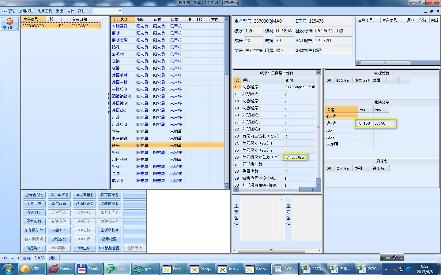Click the 合拼工号 table horizontal scrollbar
The height and width of the screenshot is (275, 441).
(385, 63)
